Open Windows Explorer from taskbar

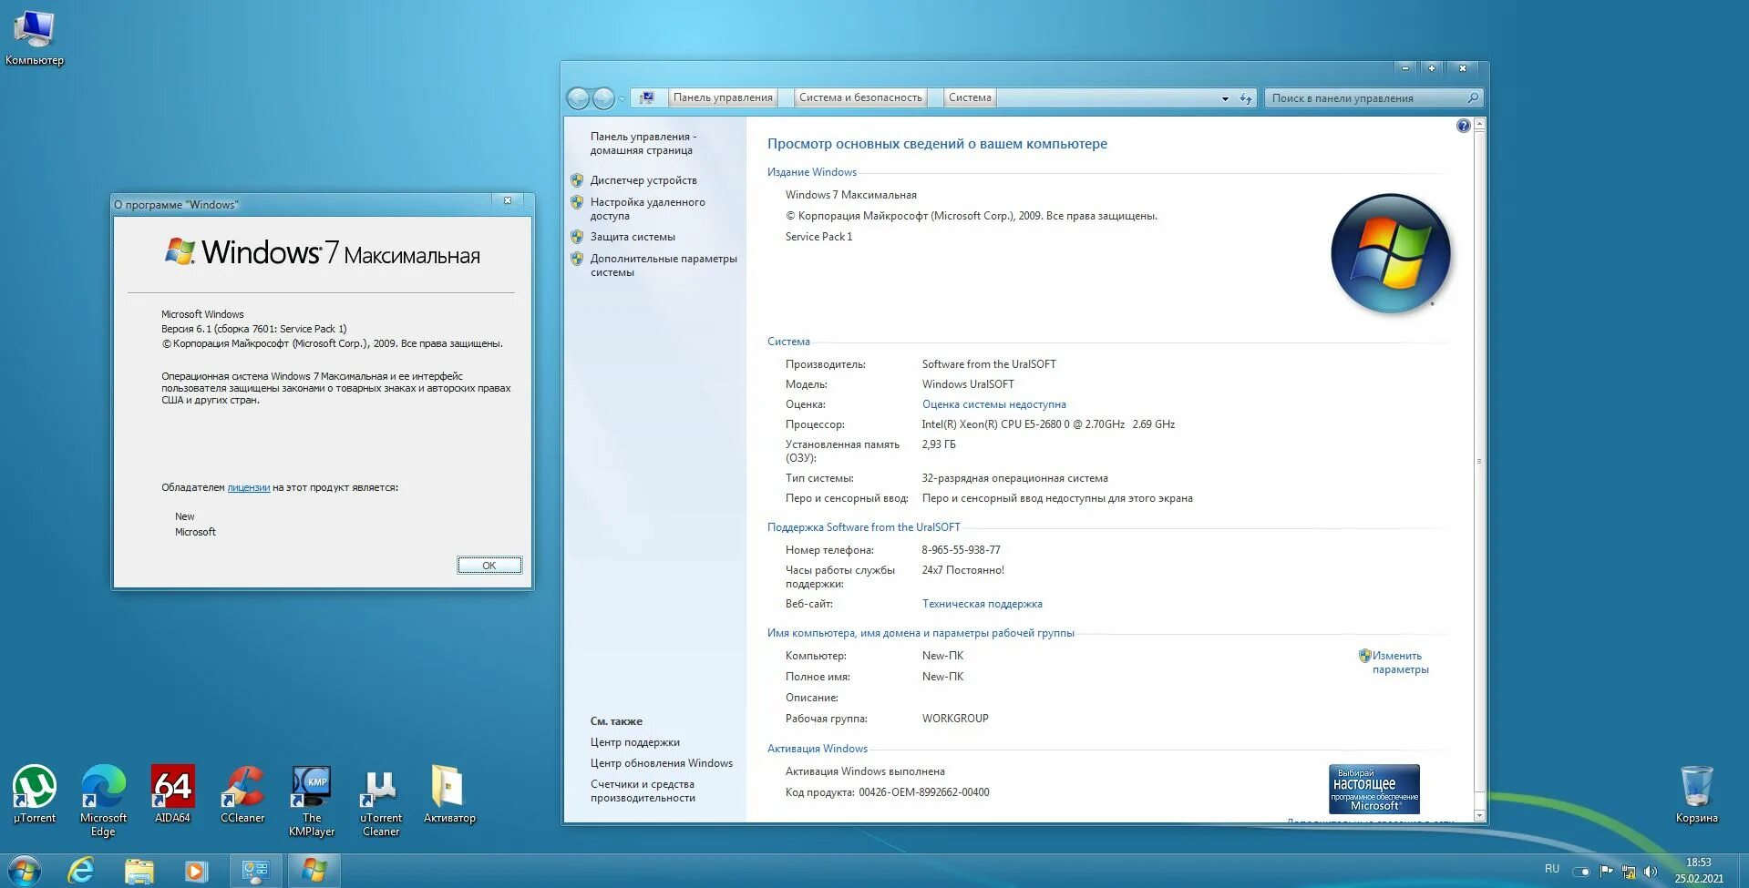[x=139, y=871]
